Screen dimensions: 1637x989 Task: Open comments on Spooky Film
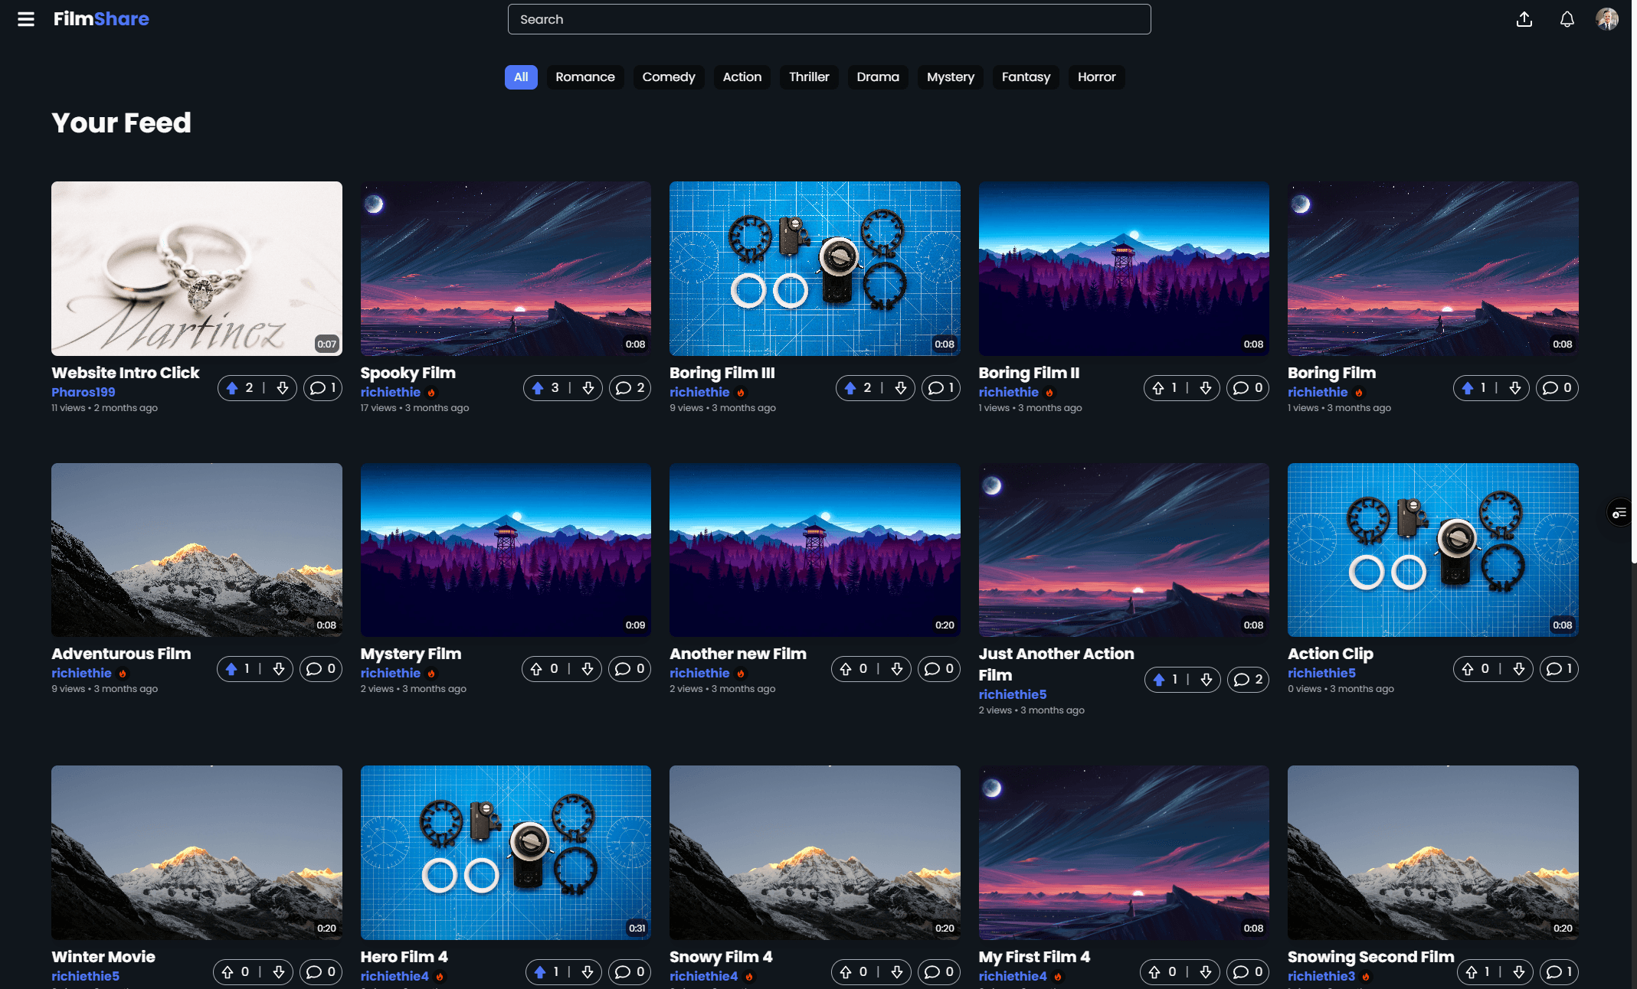point(630,388)
